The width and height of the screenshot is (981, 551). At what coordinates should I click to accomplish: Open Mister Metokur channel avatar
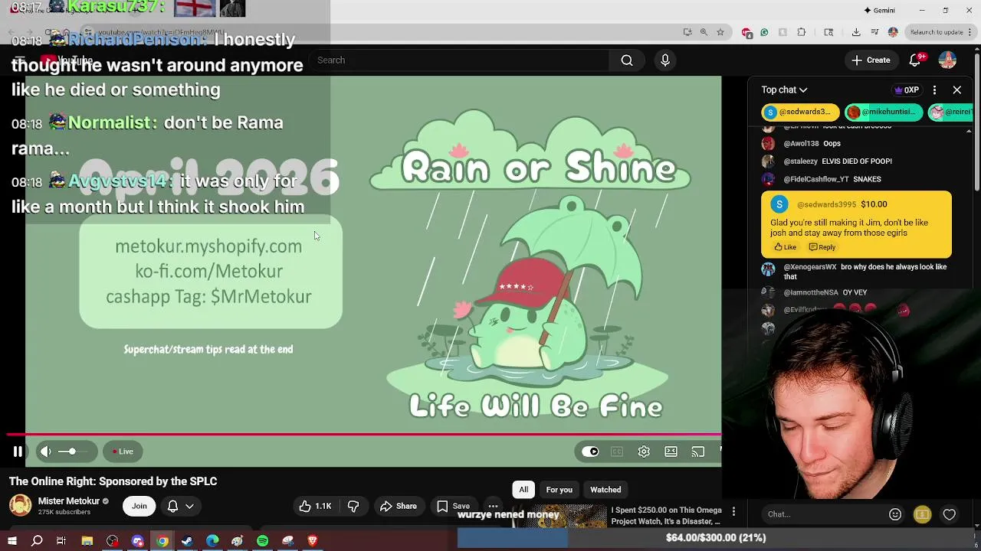tap(21, 506)
